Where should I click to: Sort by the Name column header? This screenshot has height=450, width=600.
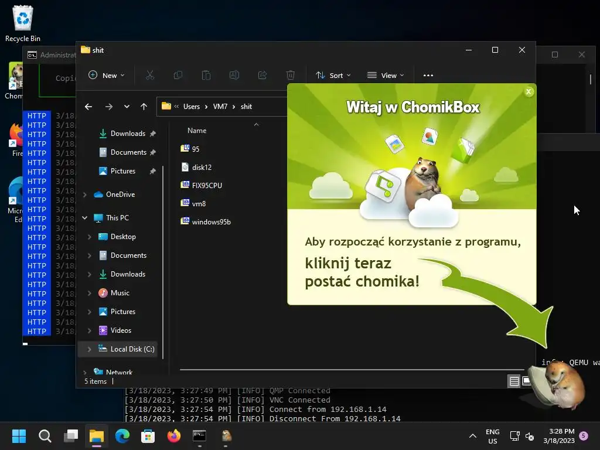197,131
